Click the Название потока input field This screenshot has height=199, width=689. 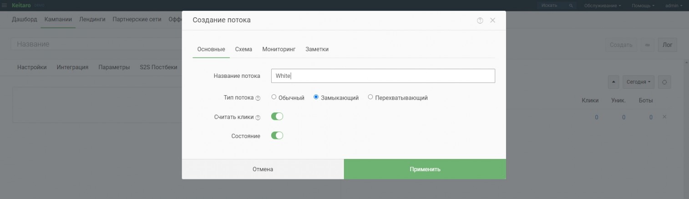tap(383, 76)
